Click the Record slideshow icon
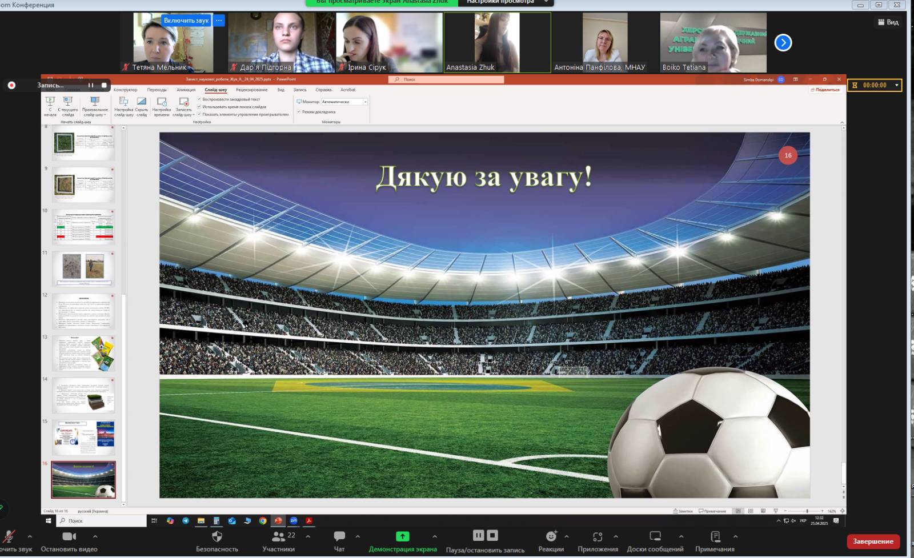 click(183, 101)
